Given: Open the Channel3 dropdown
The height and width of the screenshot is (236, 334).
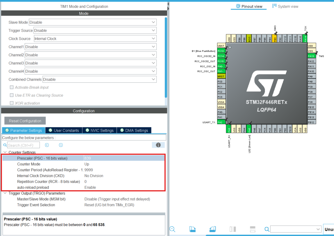Looking at the screenshot, I should tap(90, 63).
